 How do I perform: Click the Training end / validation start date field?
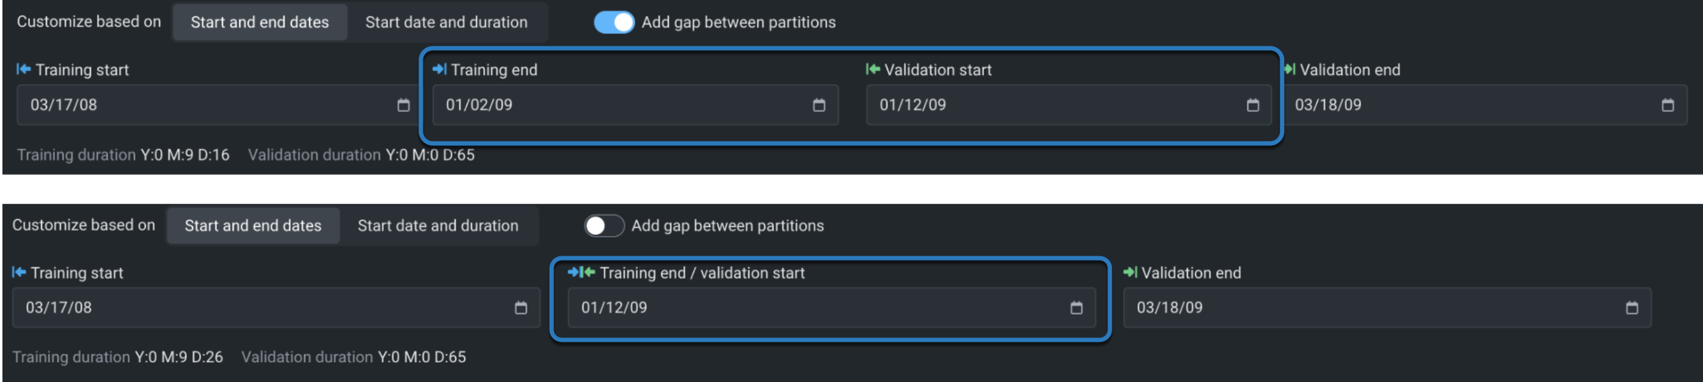tap(813, 308)
